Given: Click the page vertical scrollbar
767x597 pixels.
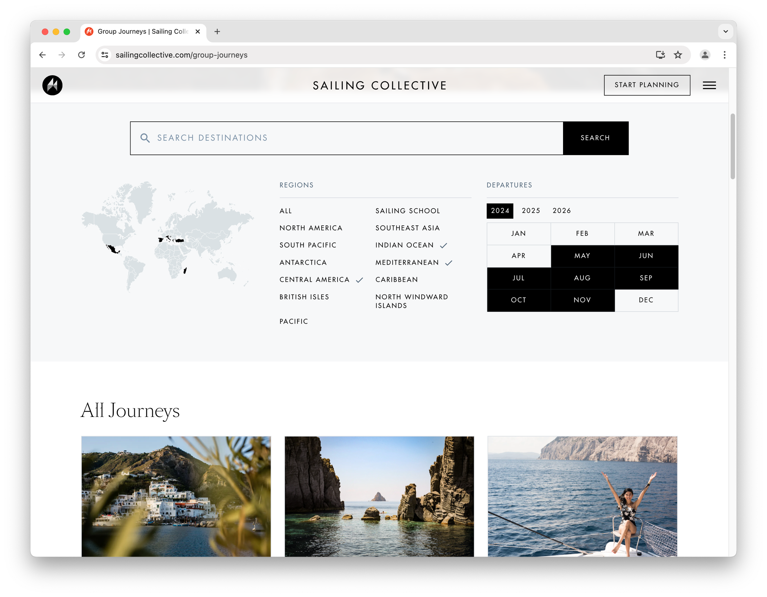Looking at the screenshot, I should tap(733, 146).
